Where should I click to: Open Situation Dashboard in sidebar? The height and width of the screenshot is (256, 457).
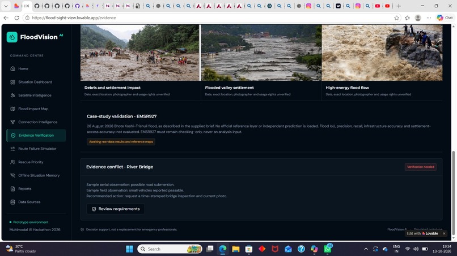coord(36,82)
